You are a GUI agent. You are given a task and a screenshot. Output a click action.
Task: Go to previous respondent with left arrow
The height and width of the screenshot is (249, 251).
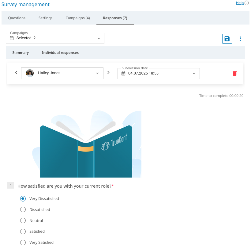[16, 73]
